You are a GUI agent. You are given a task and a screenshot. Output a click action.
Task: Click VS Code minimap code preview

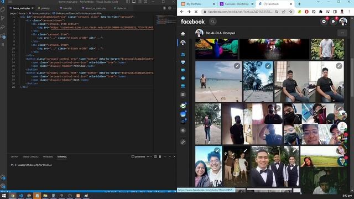tap(166, 20)
